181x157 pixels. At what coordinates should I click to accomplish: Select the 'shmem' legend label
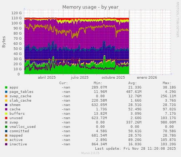(x=15, y=105)
